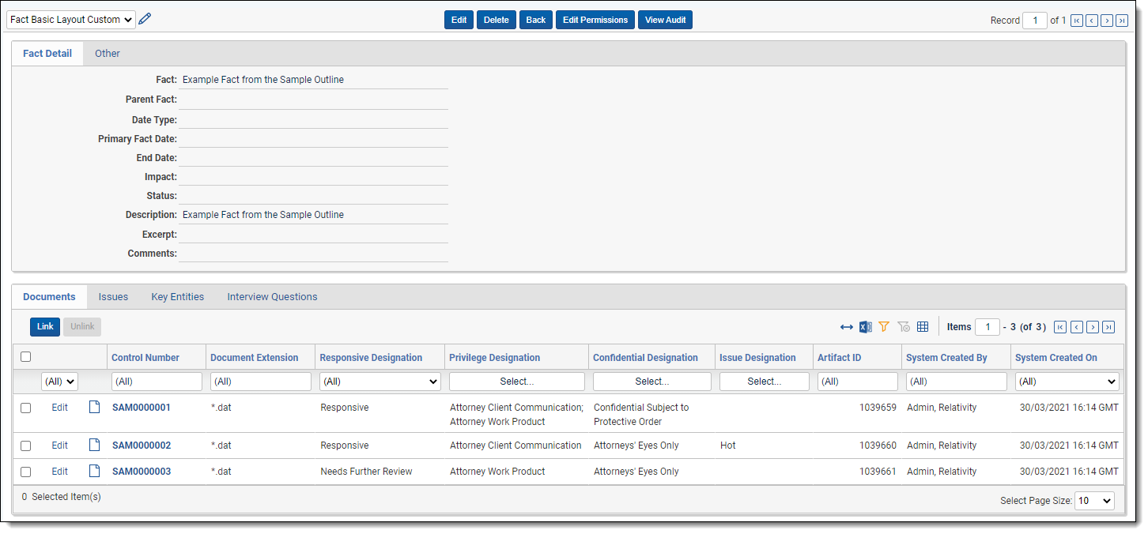1148x534 pixels.
Task: Export the document list to Excel
Action: coord(866,327)
